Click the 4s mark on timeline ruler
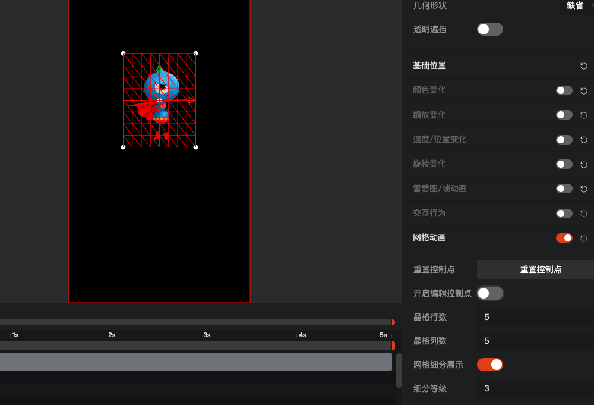This screenshot has width=594, height=405. click(302, 335)
